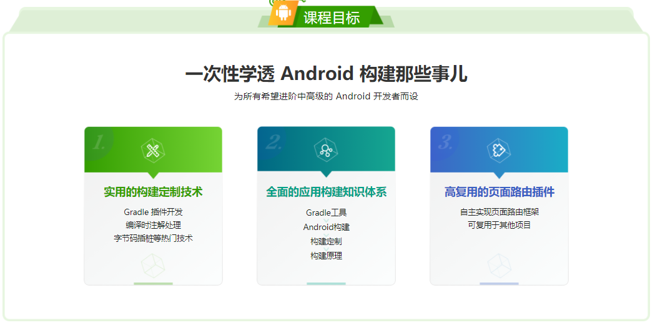Click the text 字节码插桩等热门技术
The image size is (655, 325).
[154, 238]
